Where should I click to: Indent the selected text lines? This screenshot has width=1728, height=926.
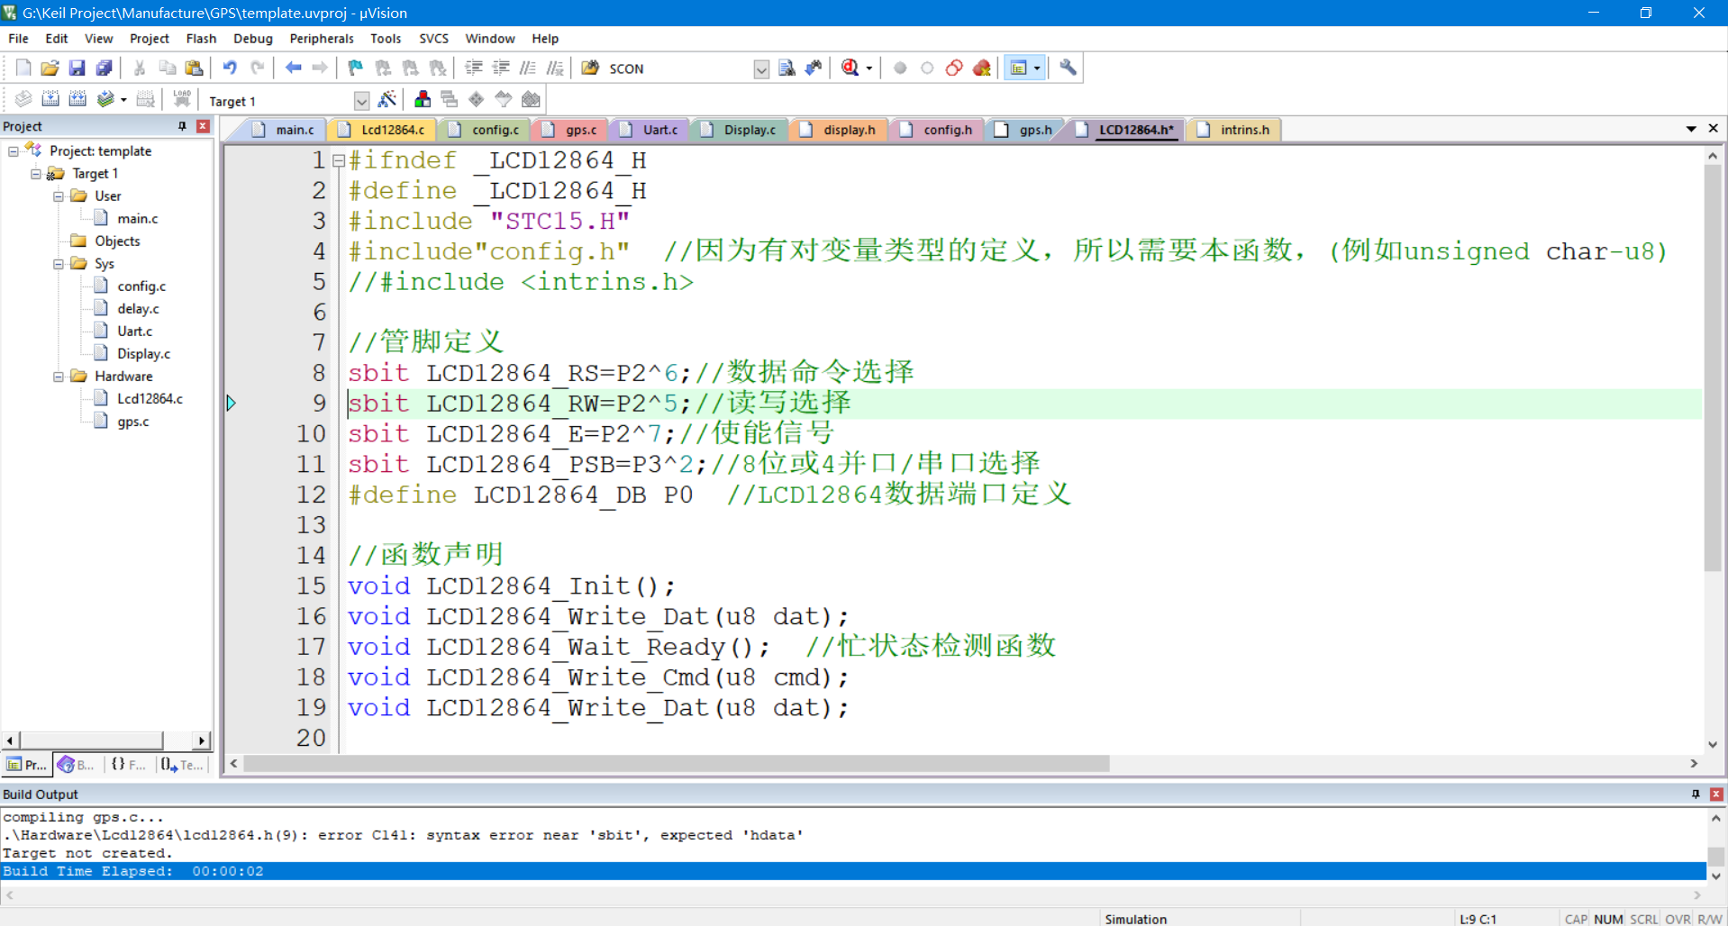[473, 68]
